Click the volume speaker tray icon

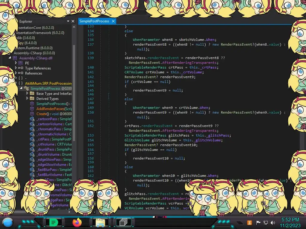(273, 222)
